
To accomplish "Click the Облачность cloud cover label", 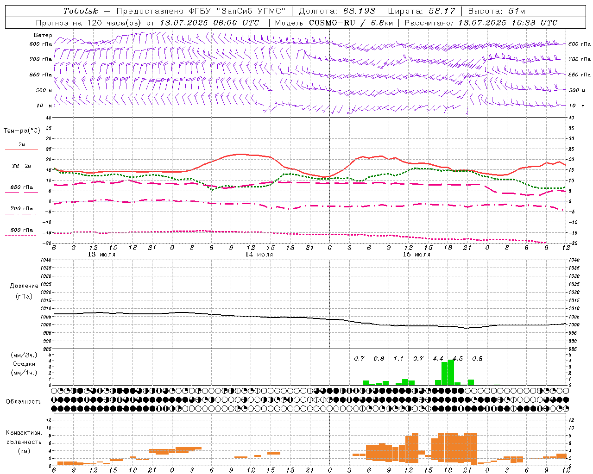I will tap(24, 401).
